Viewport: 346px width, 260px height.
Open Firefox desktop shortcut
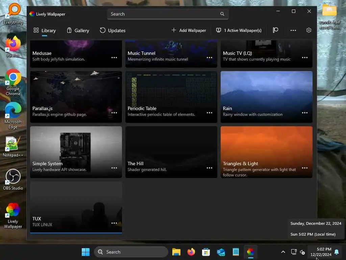[x=13, y=47]
